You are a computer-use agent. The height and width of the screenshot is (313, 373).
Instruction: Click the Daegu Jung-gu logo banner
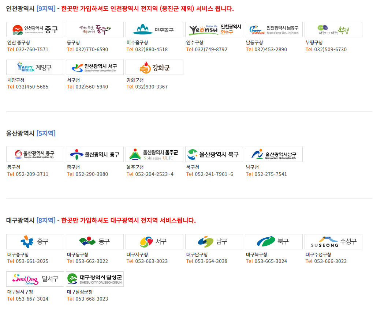coord(35,242)
